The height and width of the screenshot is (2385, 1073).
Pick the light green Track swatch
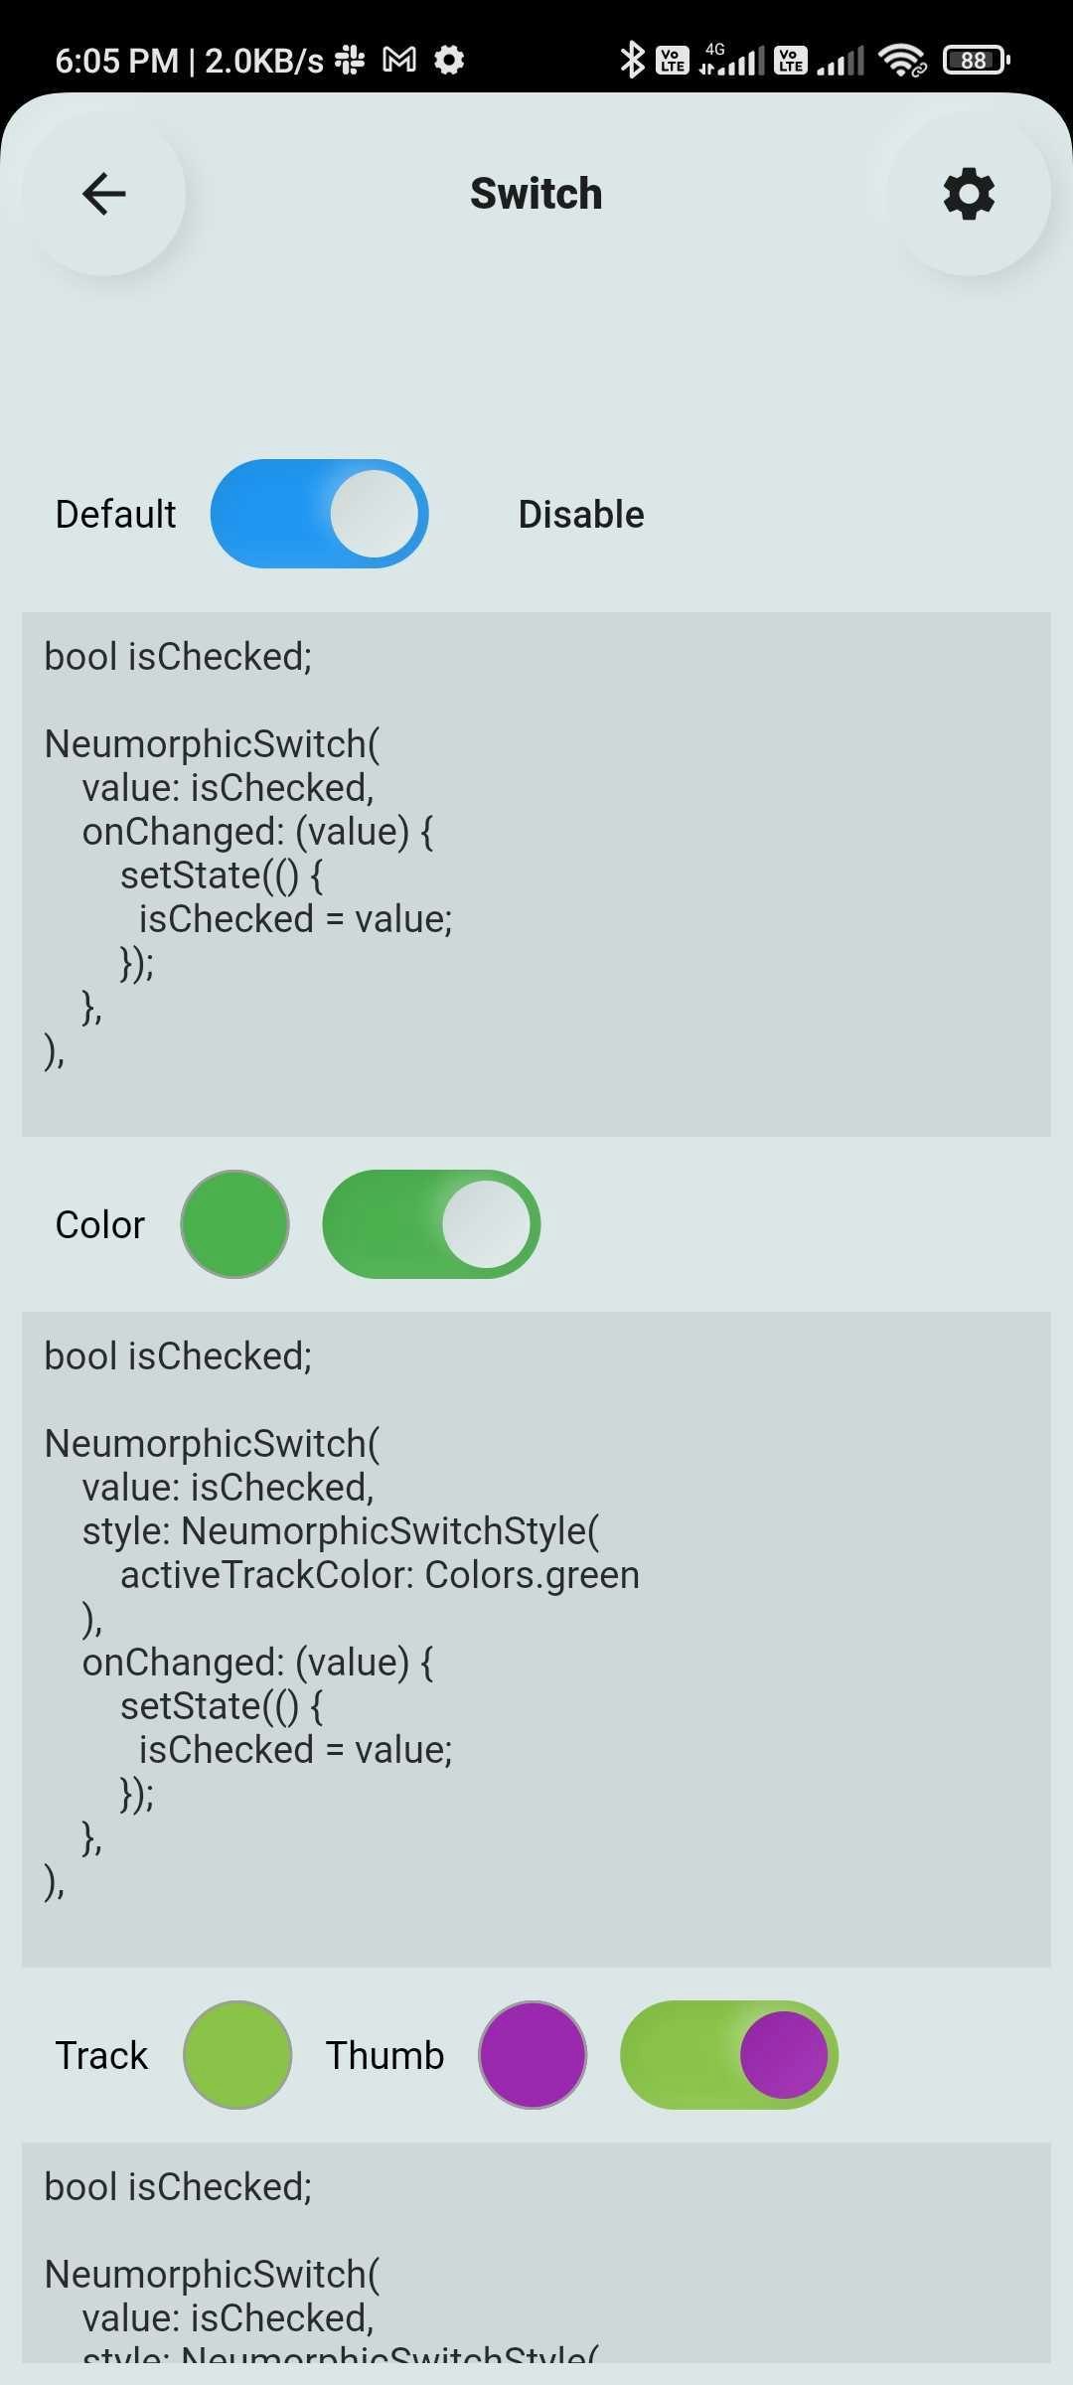237,2054
